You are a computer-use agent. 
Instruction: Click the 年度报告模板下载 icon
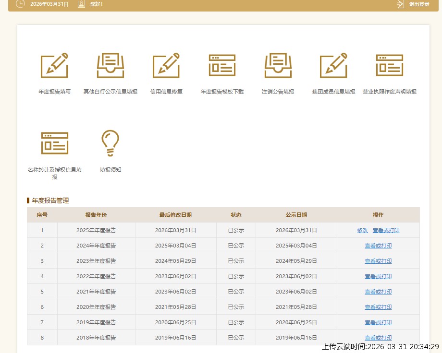222,66
